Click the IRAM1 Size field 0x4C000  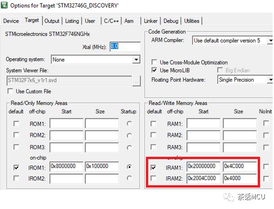tap(240, 166)
